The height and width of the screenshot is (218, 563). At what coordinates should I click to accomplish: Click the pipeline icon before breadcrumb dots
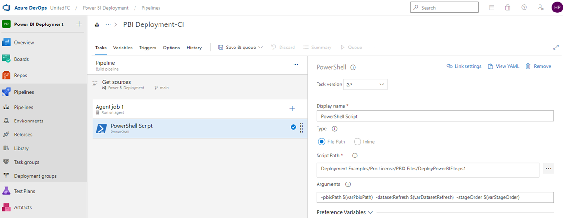tap(97, 25)
